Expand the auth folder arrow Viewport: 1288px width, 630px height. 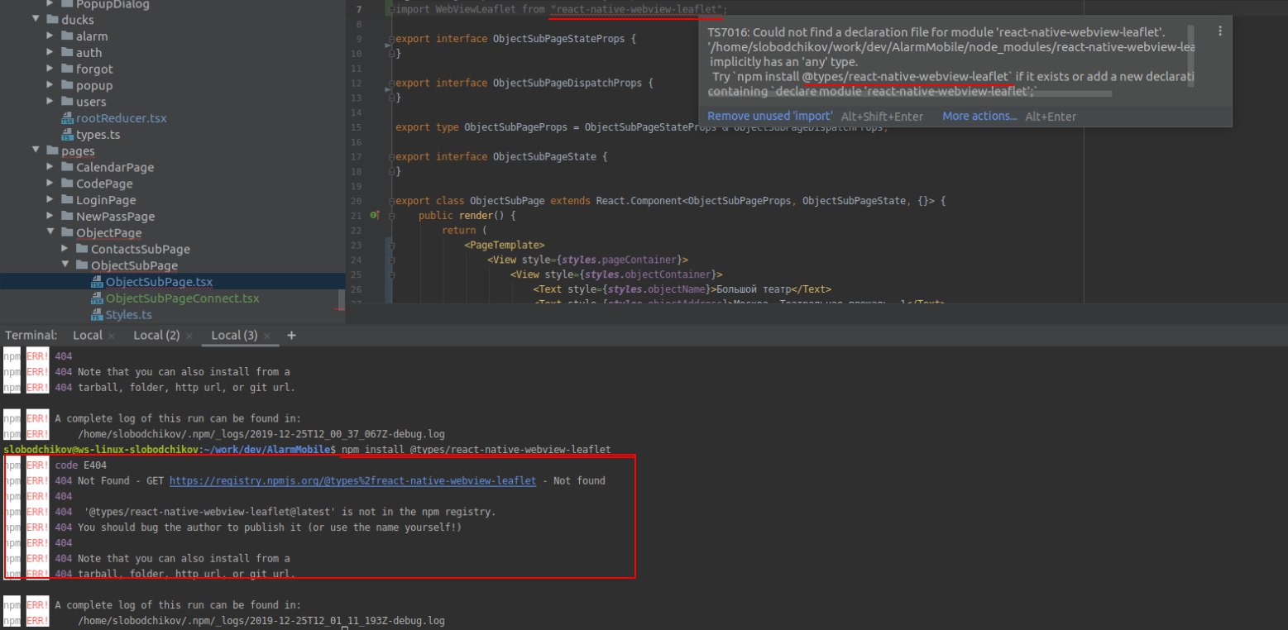point(50,53)
